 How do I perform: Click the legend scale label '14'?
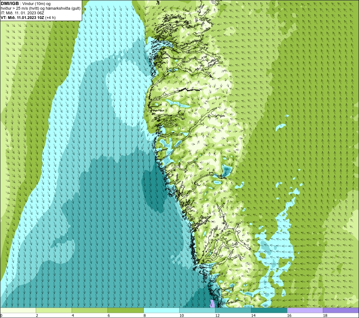253,315
